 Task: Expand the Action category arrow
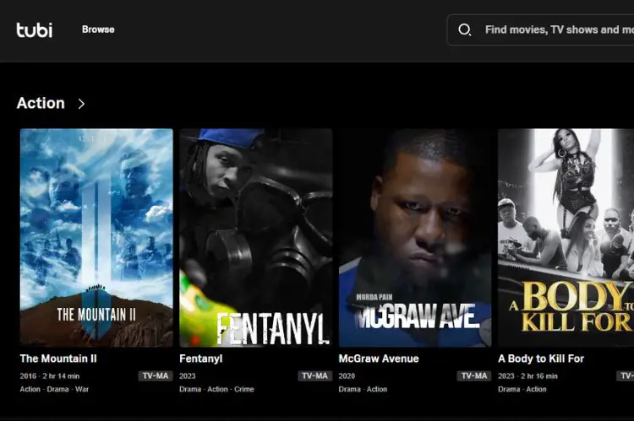pos(81,104)
